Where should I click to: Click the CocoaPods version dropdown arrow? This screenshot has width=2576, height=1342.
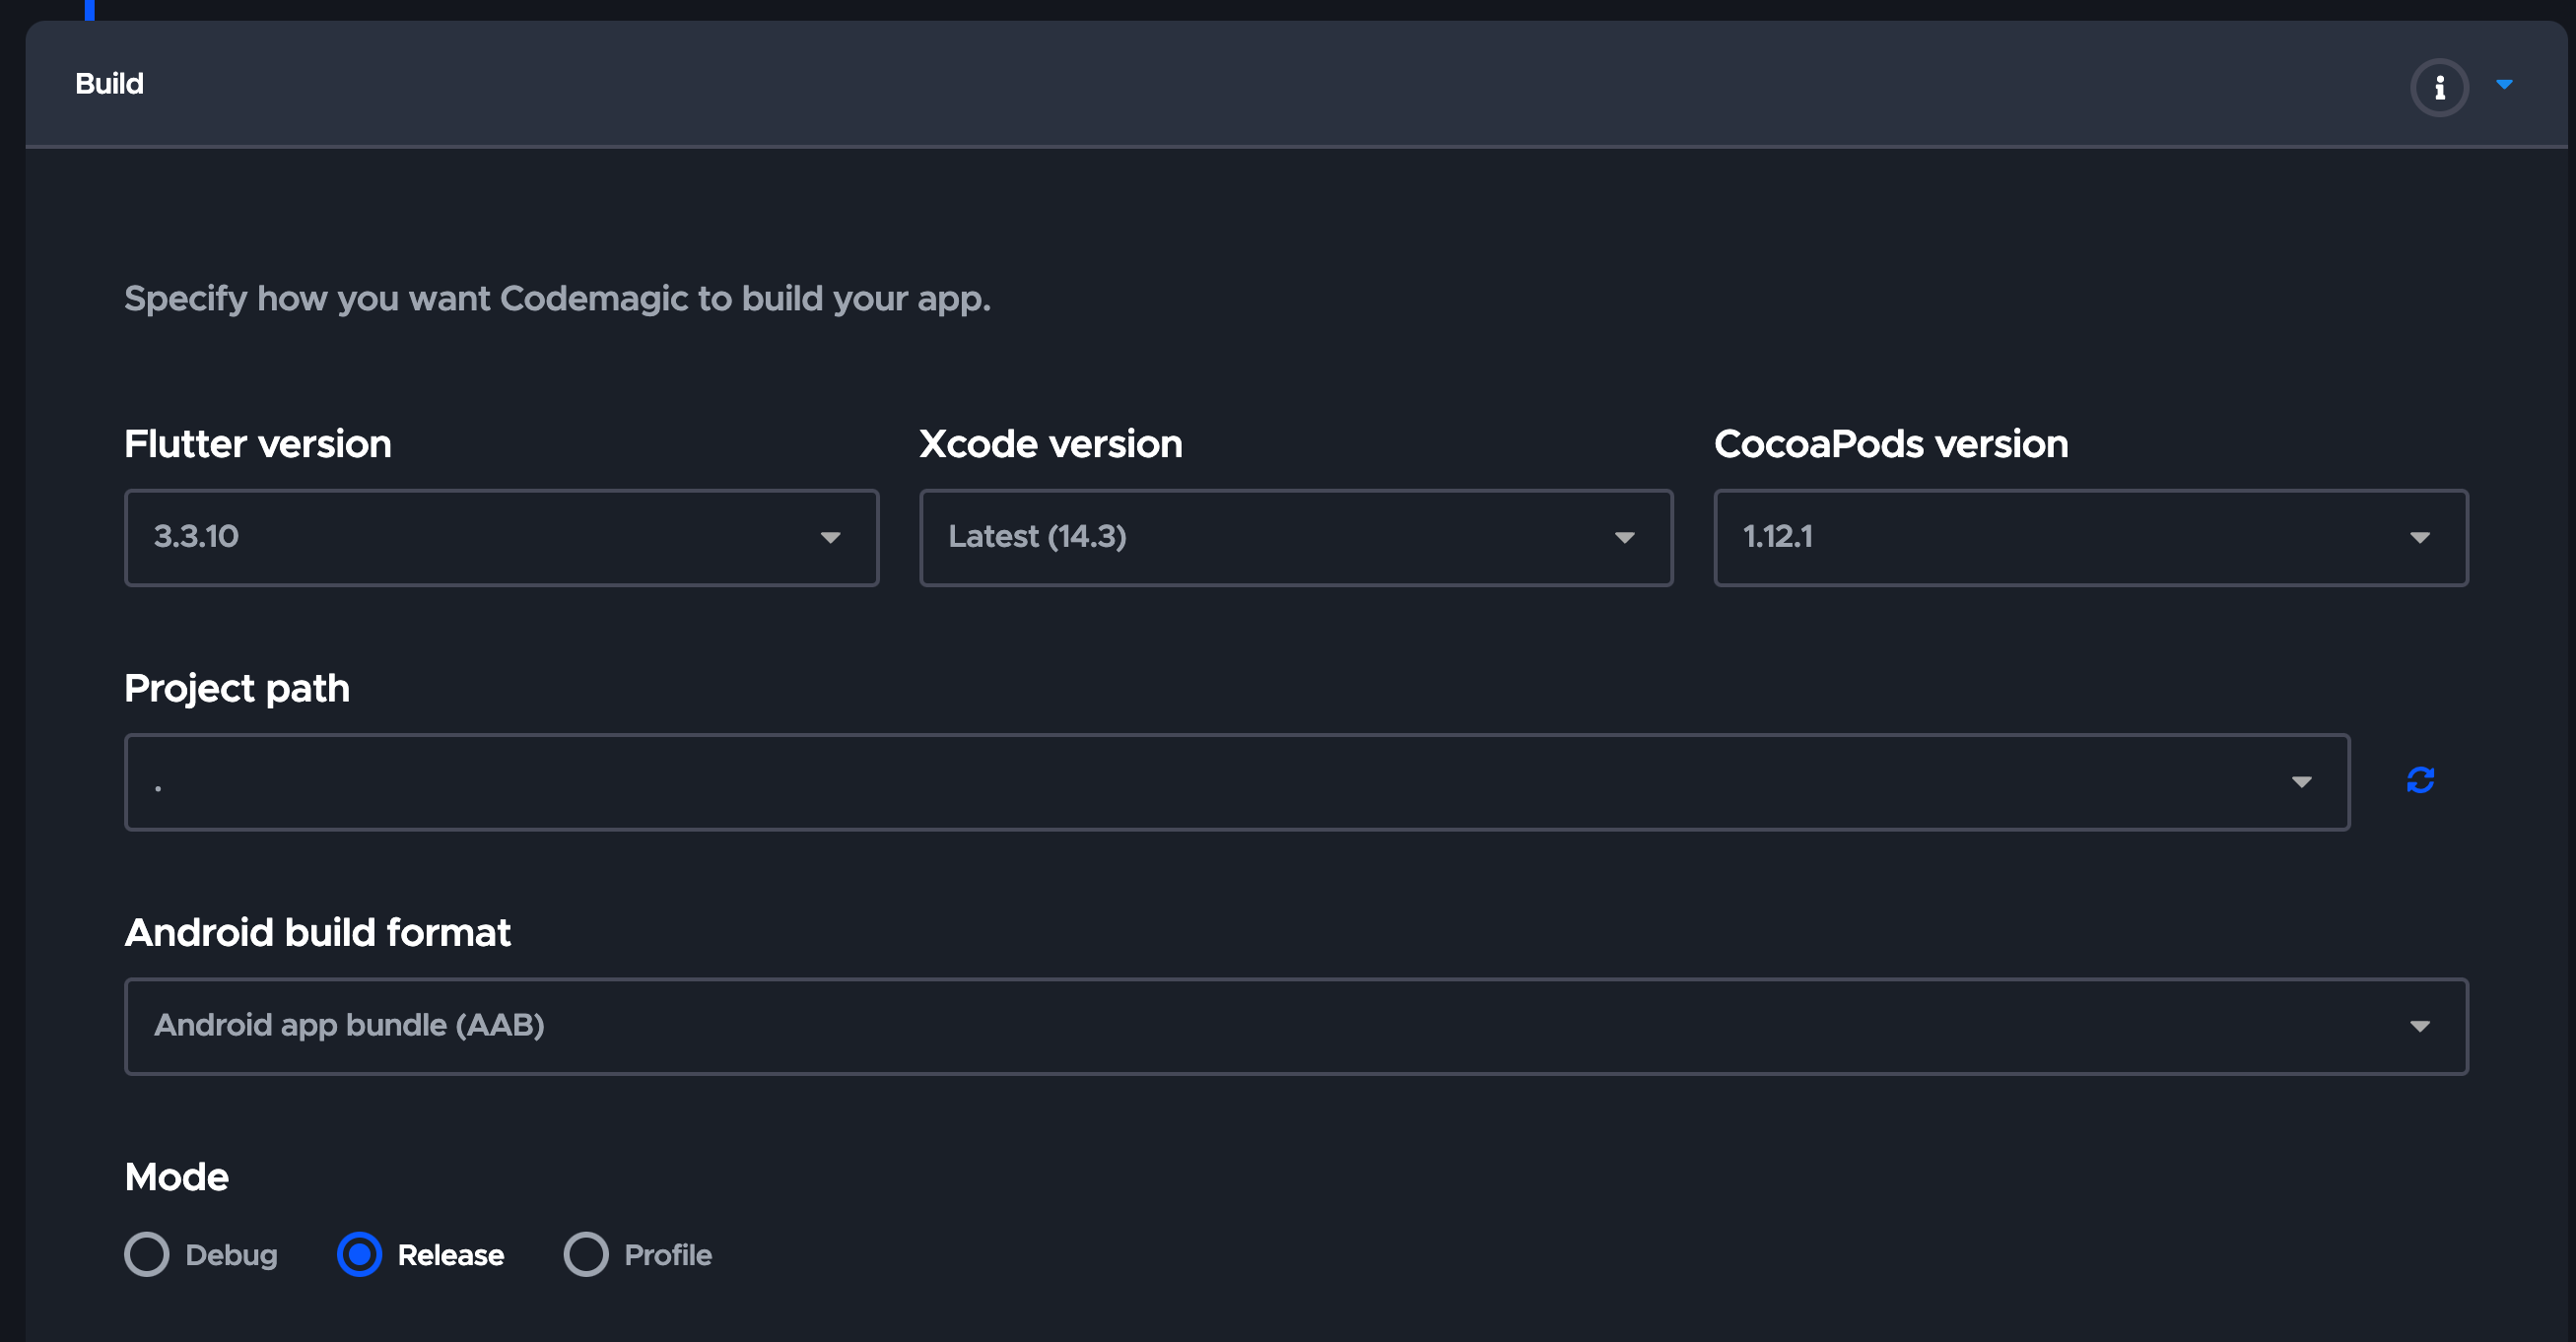click(x=2419, y=538)
